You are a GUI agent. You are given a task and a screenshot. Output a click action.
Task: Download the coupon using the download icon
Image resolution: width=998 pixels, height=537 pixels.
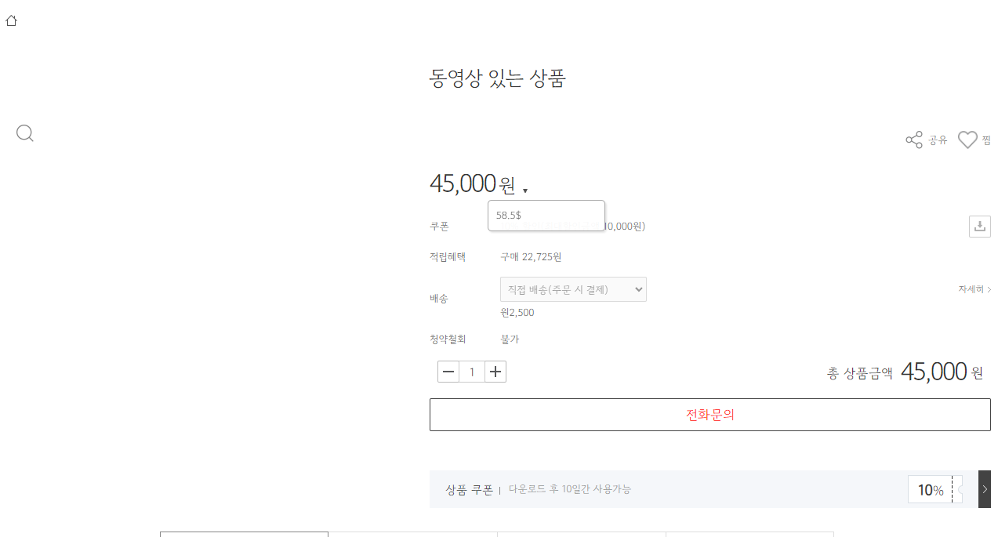point(979,227)
